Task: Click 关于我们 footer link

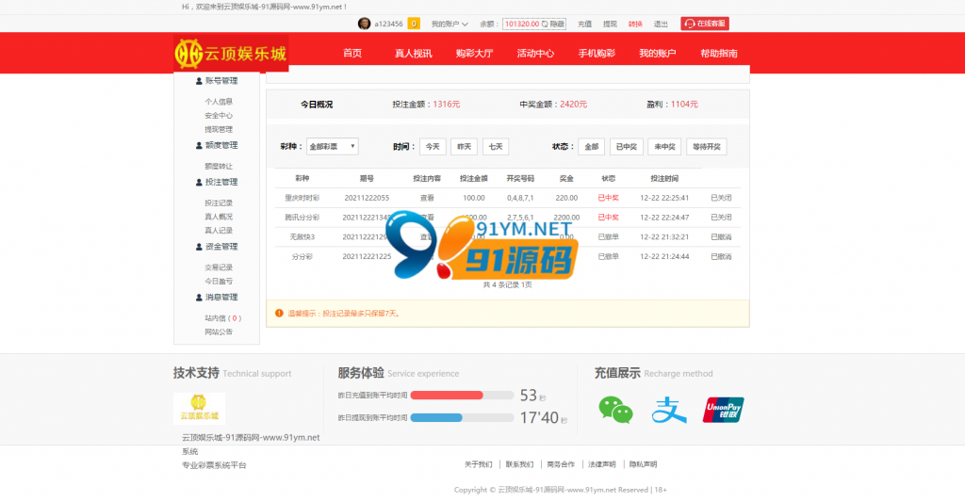Action: [478, 464]
